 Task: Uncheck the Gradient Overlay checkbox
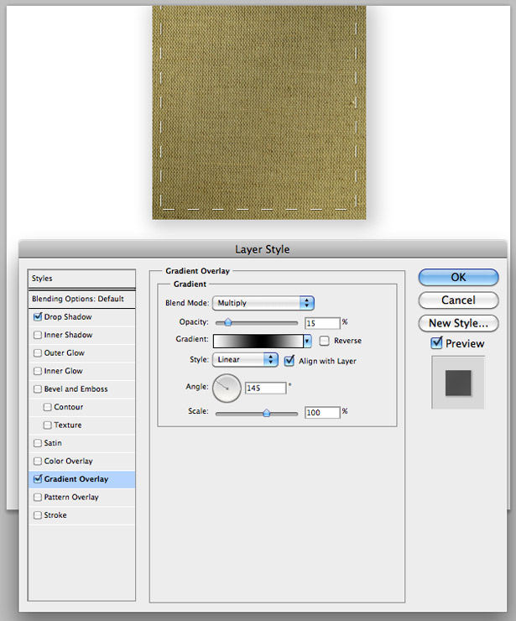tap(38, 479)
